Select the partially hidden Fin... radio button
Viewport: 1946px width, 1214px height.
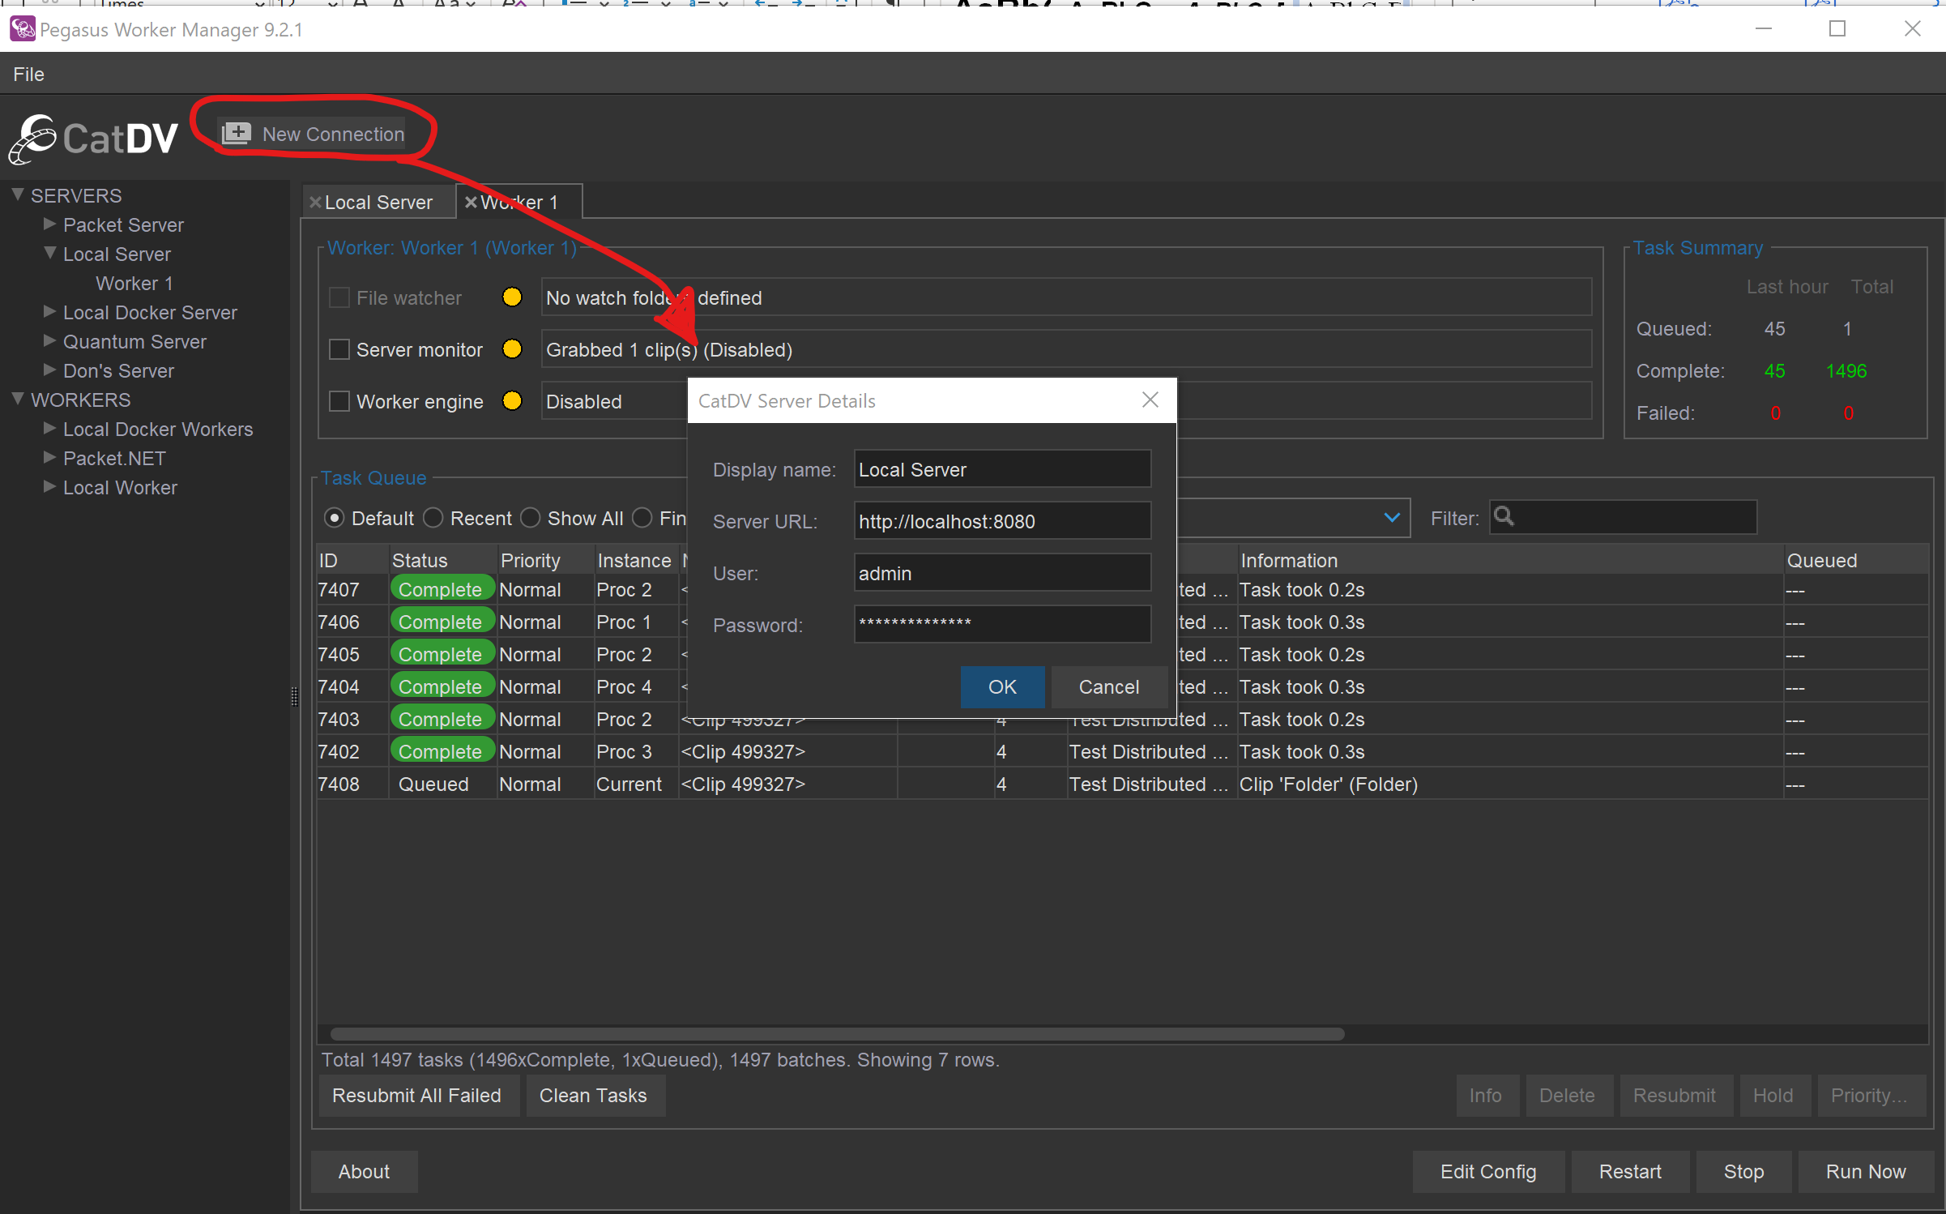(x=642, y=518)
